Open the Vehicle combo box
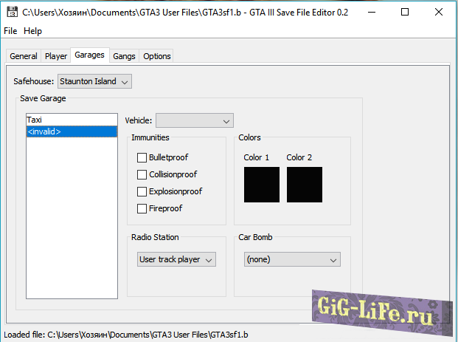Image resolution: width=458 pixels, height=342 pixels. pos(195,120)
